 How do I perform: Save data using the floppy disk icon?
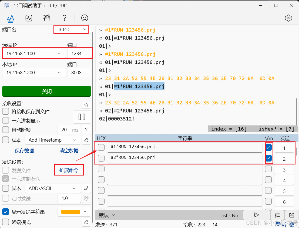(292, 215)
